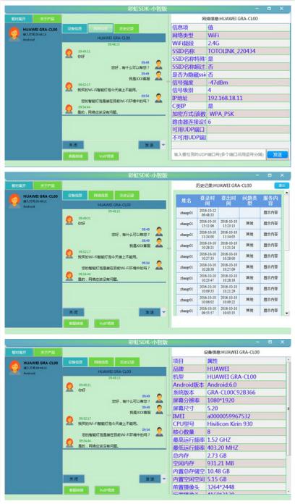Image resolution: width=295 pixels, height=504 pixels.
Task: Open the send-options dropdown arrow in top window
Action: pyautogui.click(x=163, y=145)
